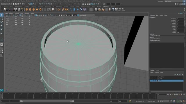Open the Modeling menu set dropdown
186x104 pixels.
click(6, 4)
